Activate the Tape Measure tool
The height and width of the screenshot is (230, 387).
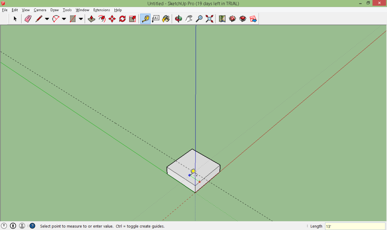(x=146, y=18)
